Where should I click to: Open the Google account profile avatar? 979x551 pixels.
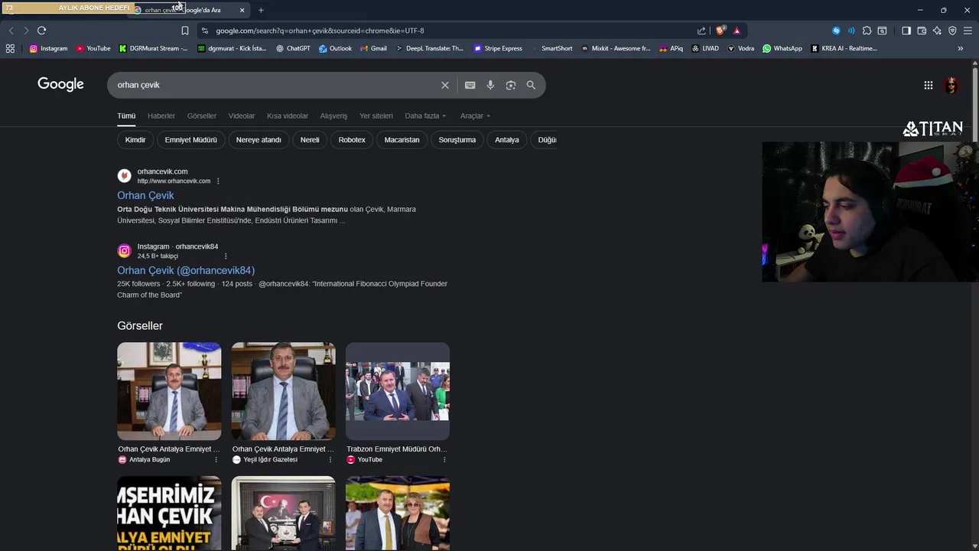tap(951, 86)
